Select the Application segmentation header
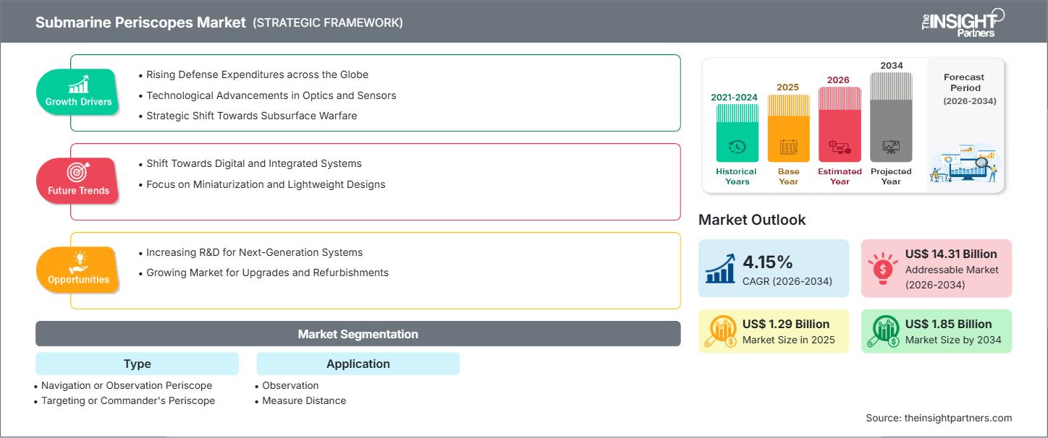Viewport: 1048px width, 438px height. [358, 364]
